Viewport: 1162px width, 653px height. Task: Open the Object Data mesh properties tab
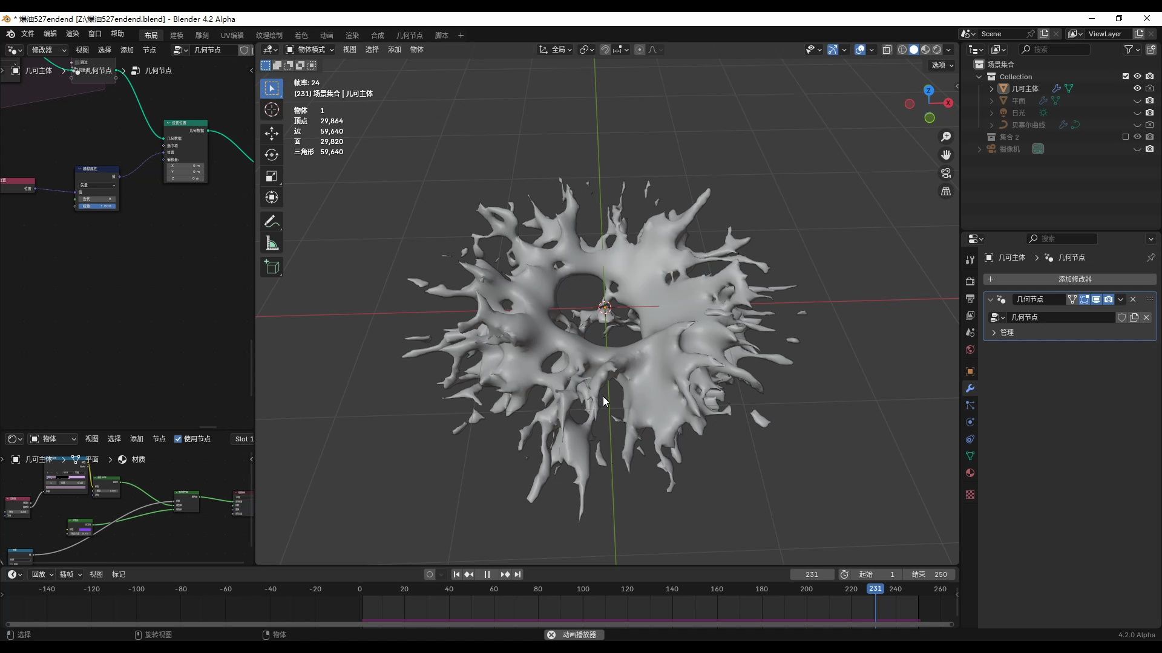coord(970,456)
